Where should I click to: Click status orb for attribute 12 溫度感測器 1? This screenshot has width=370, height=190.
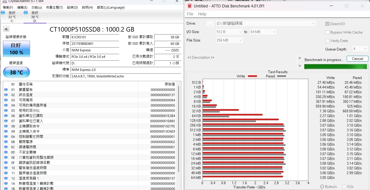(6, 178)
